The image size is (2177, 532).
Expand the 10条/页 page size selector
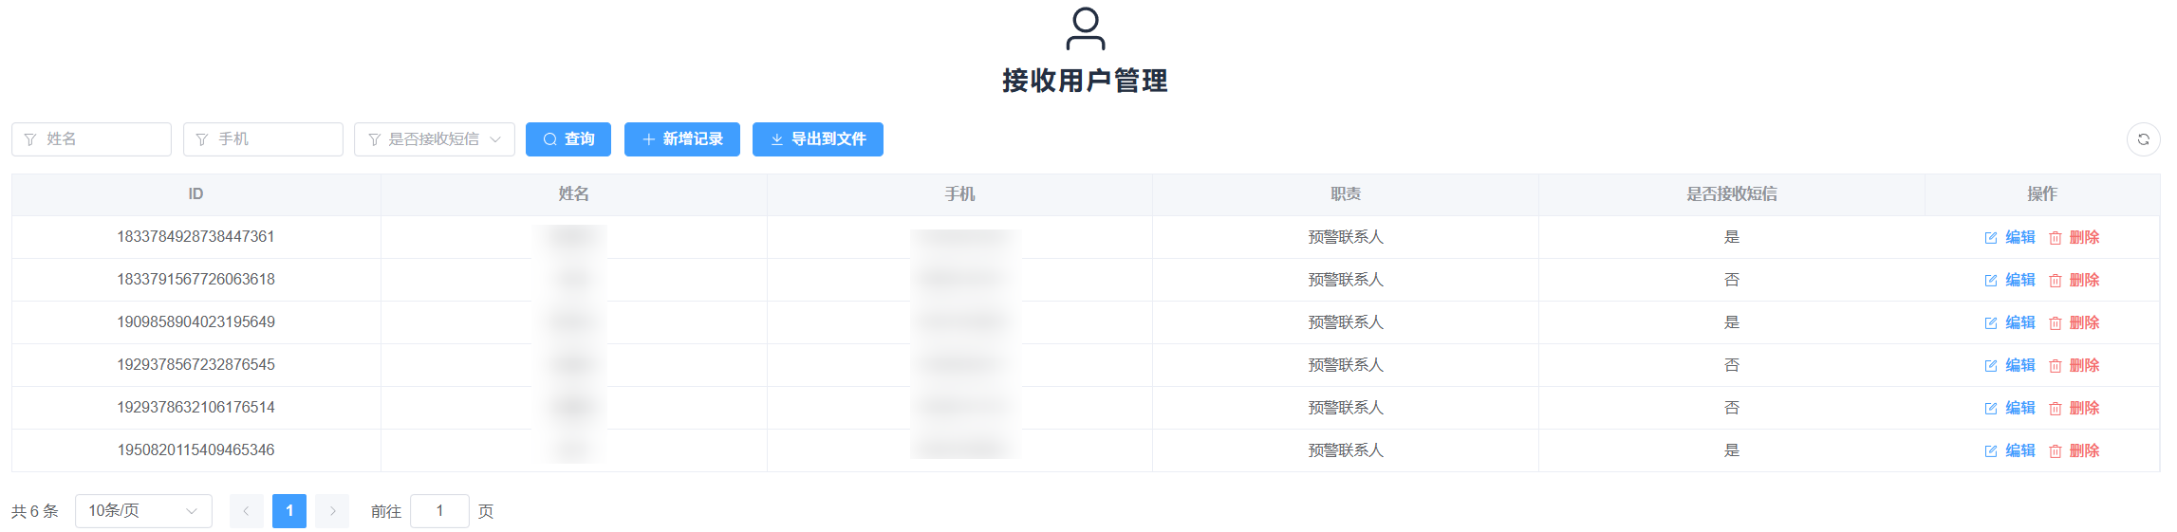coord(143,511)
